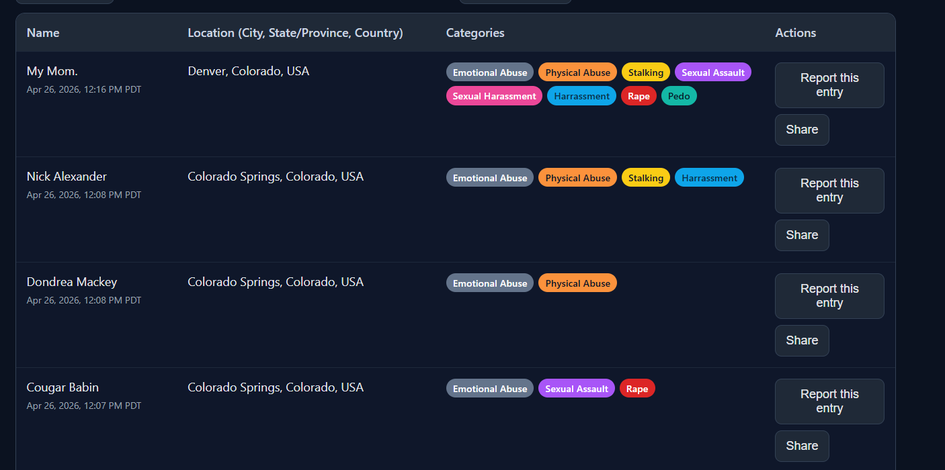Click the Categories column header

tap(475, 33)
